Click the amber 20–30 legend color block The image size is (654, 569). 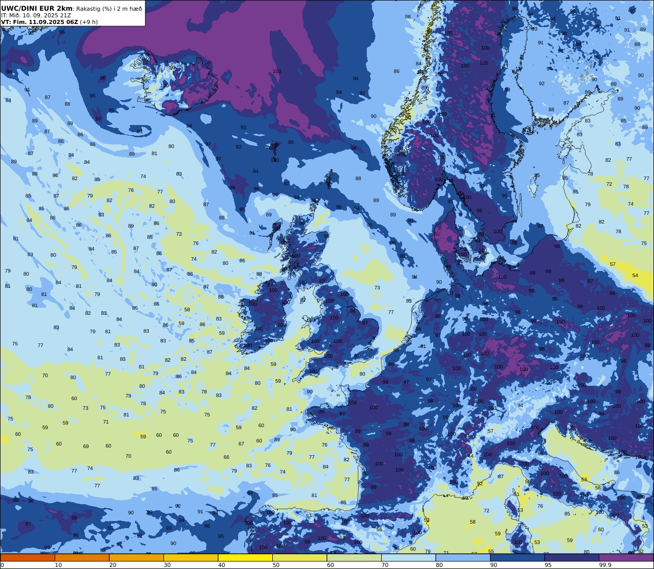pos(136,557)
